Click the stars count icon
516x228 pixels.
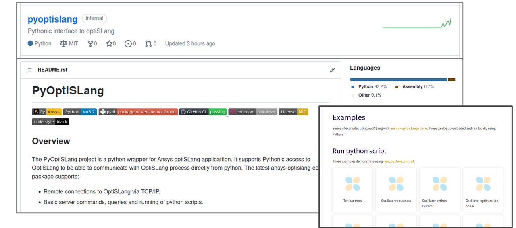point(109,43)
